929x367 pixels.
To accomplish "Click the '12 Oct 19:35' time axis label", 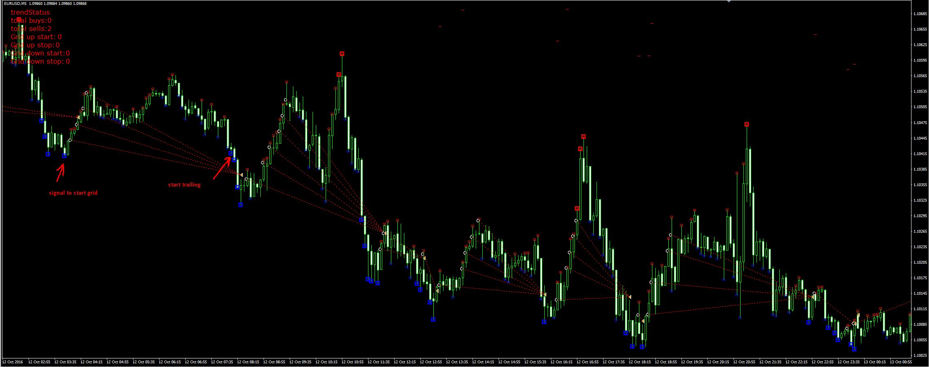I will [x=692, y=362].
